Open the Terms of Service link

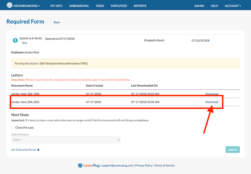[165, 166]
